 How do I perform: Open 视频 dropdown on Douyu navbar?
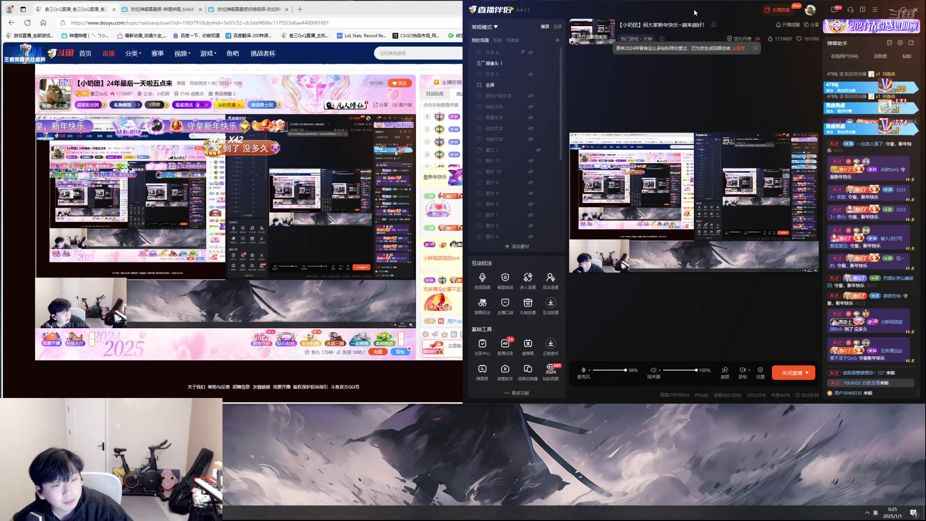click(x=182, y=54)
